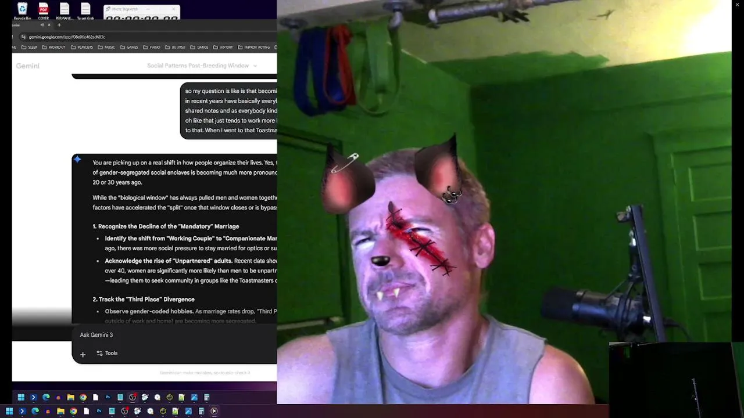Click Photoshop icon in the captured inner taskbar
Viewport: 744px width, 418px height.
108,397
